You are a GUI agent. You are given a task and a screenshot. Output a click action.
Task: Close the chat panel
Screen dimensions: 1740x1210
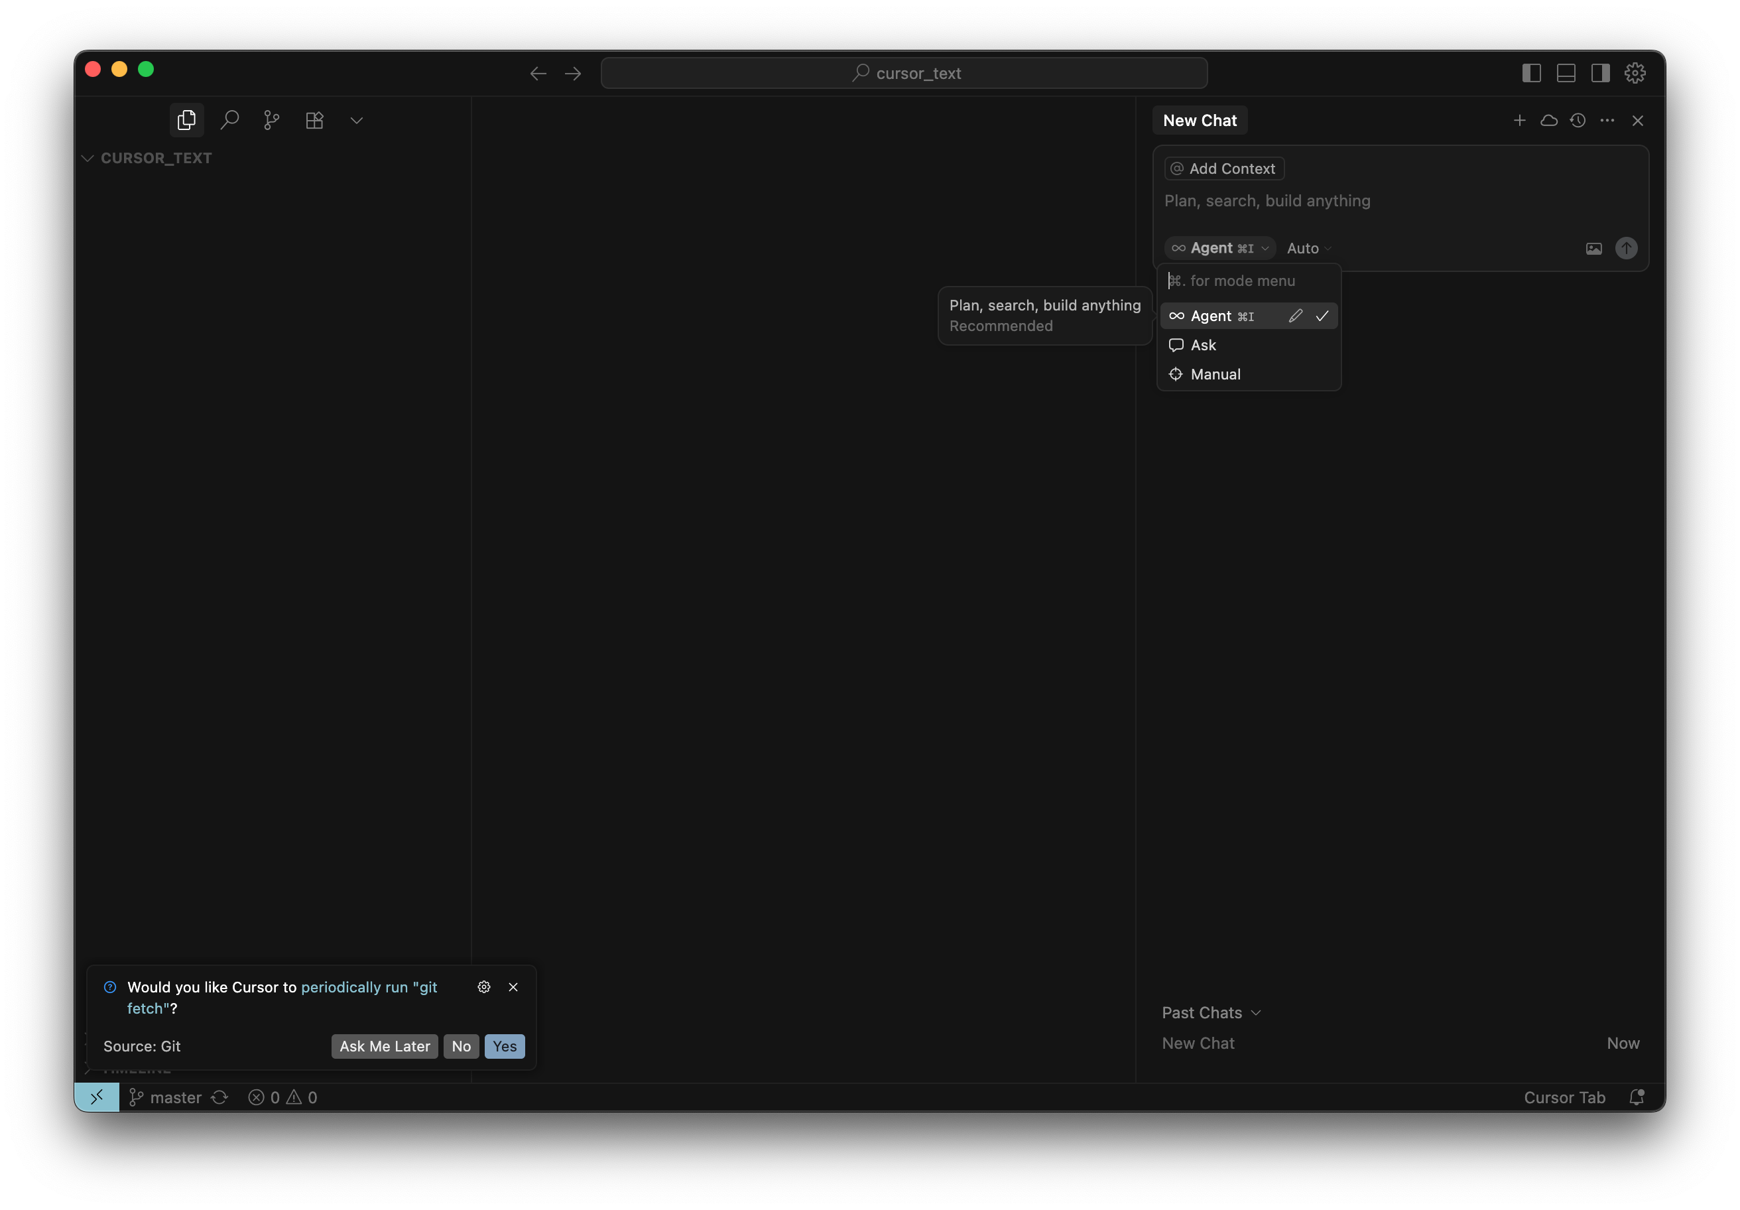1638,121
